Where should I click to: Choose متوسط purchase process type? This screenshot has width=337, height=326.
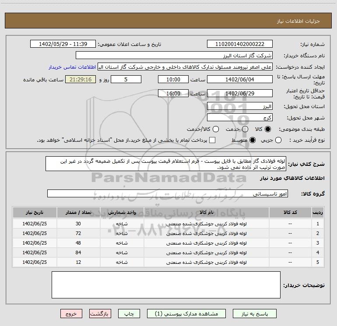[253, 140]
